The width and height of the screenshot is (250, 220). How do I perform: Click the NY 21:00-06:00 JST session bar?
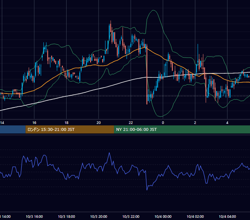pyautogui.click(x=182, y=129)
